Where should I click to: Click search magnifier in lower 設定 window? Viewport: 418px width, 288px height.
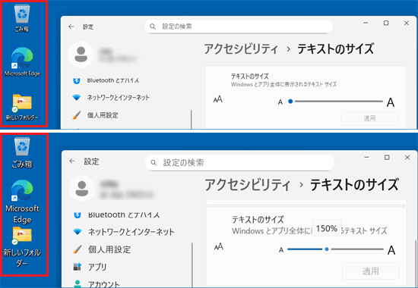[x=154, y=162]
